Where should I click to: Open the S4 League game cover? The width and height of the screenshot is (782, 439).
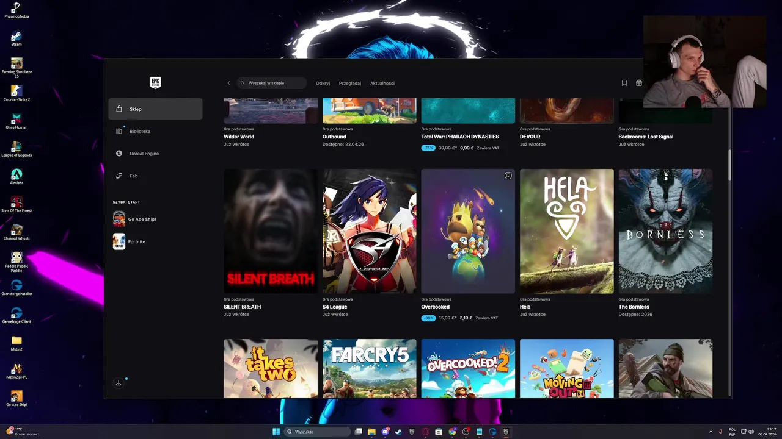[x=370, y=231]
